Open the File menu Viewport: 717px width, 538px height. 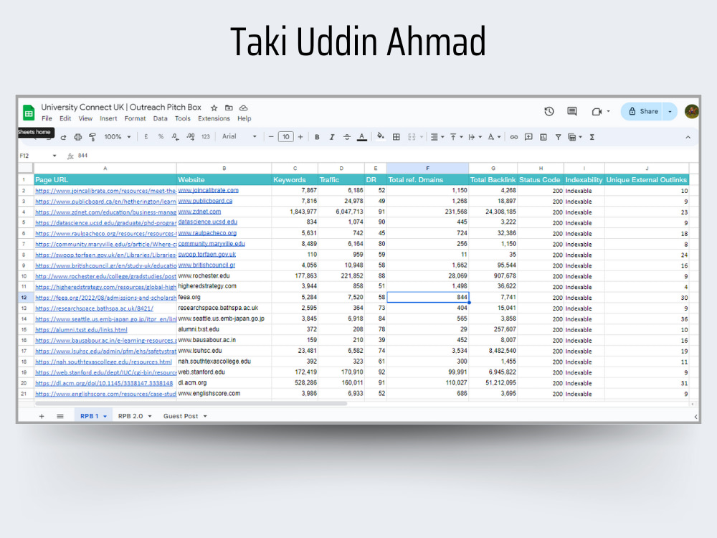point(47,118)
